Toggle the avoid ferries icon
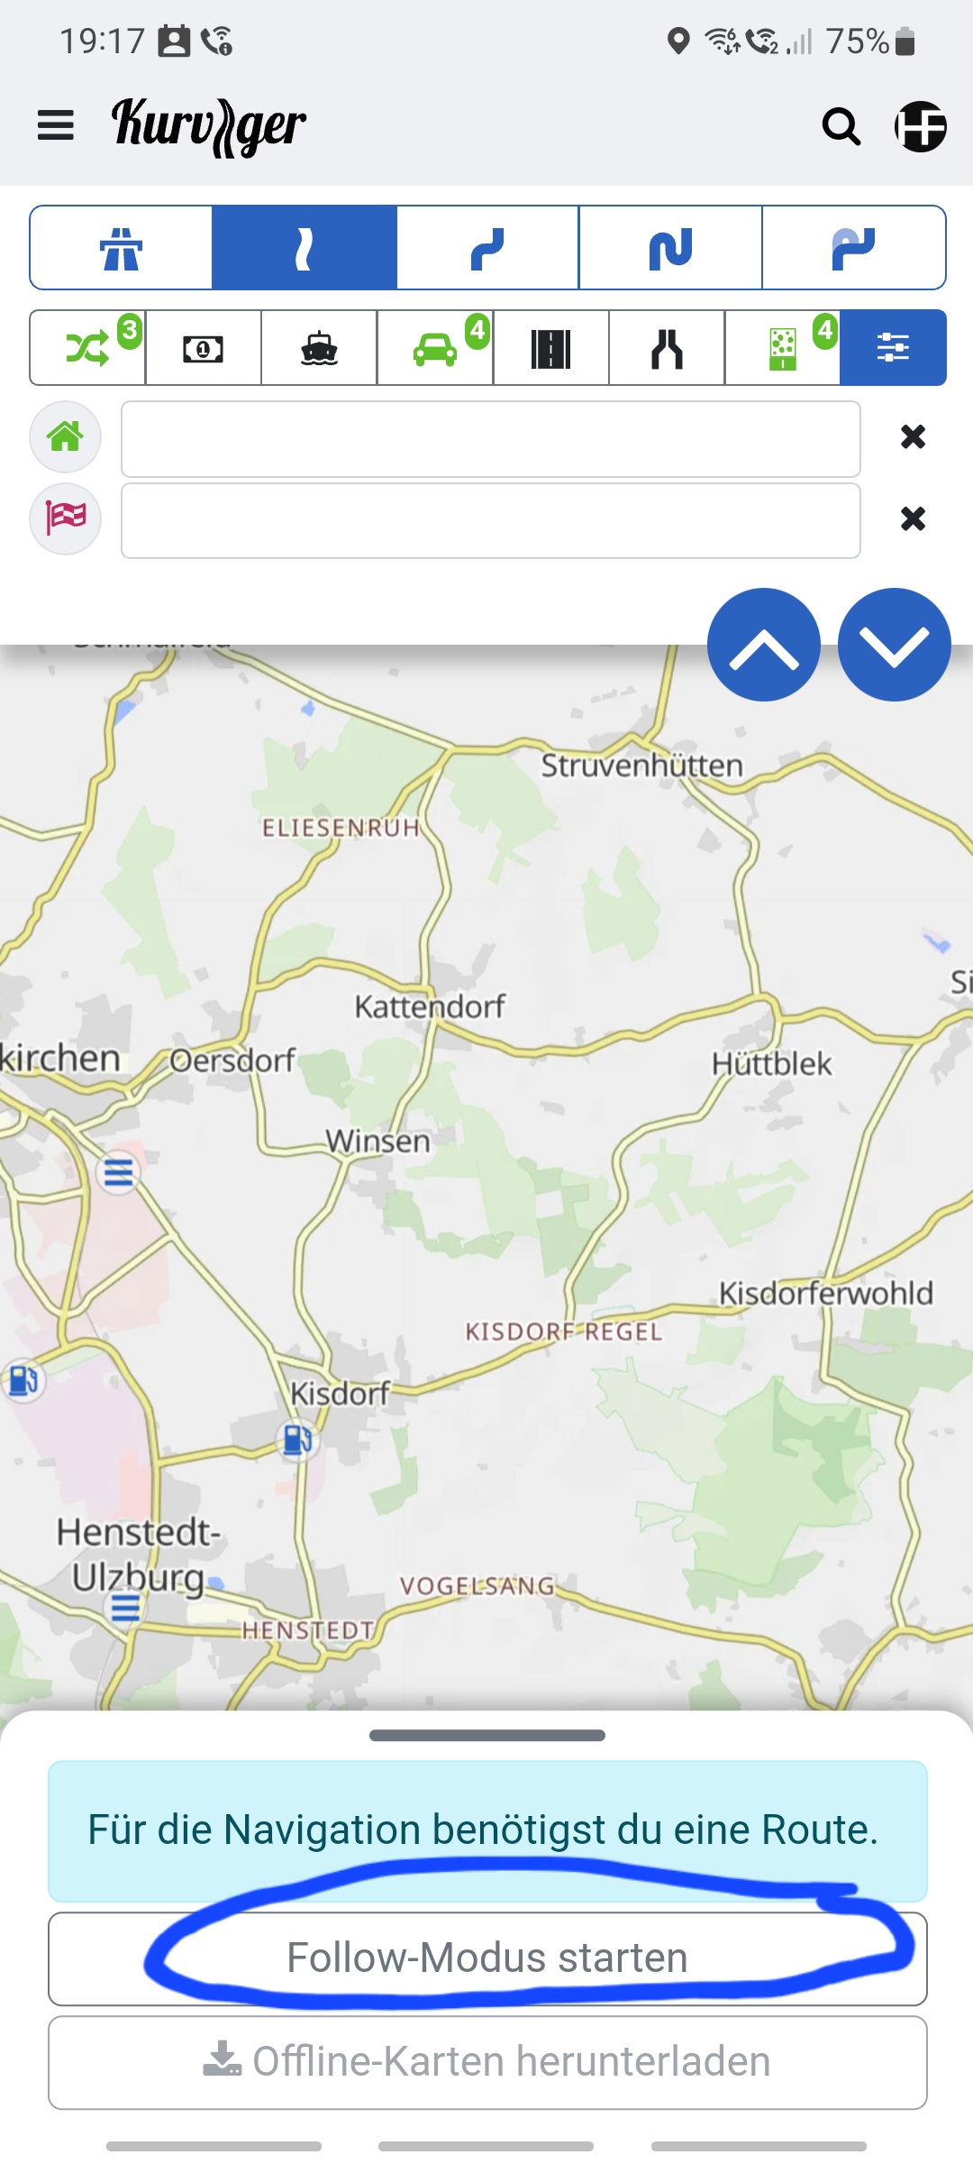The image size is (973, 2164). (x=319, y=348)
